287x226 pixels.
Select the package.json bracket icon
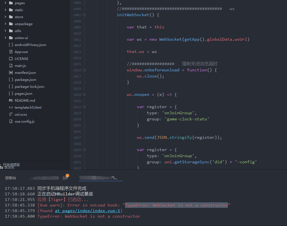(x=11, y=79)
